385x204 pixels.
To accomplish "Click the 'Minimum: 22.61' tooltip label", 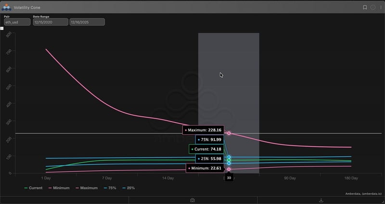I will click(205, 168).
